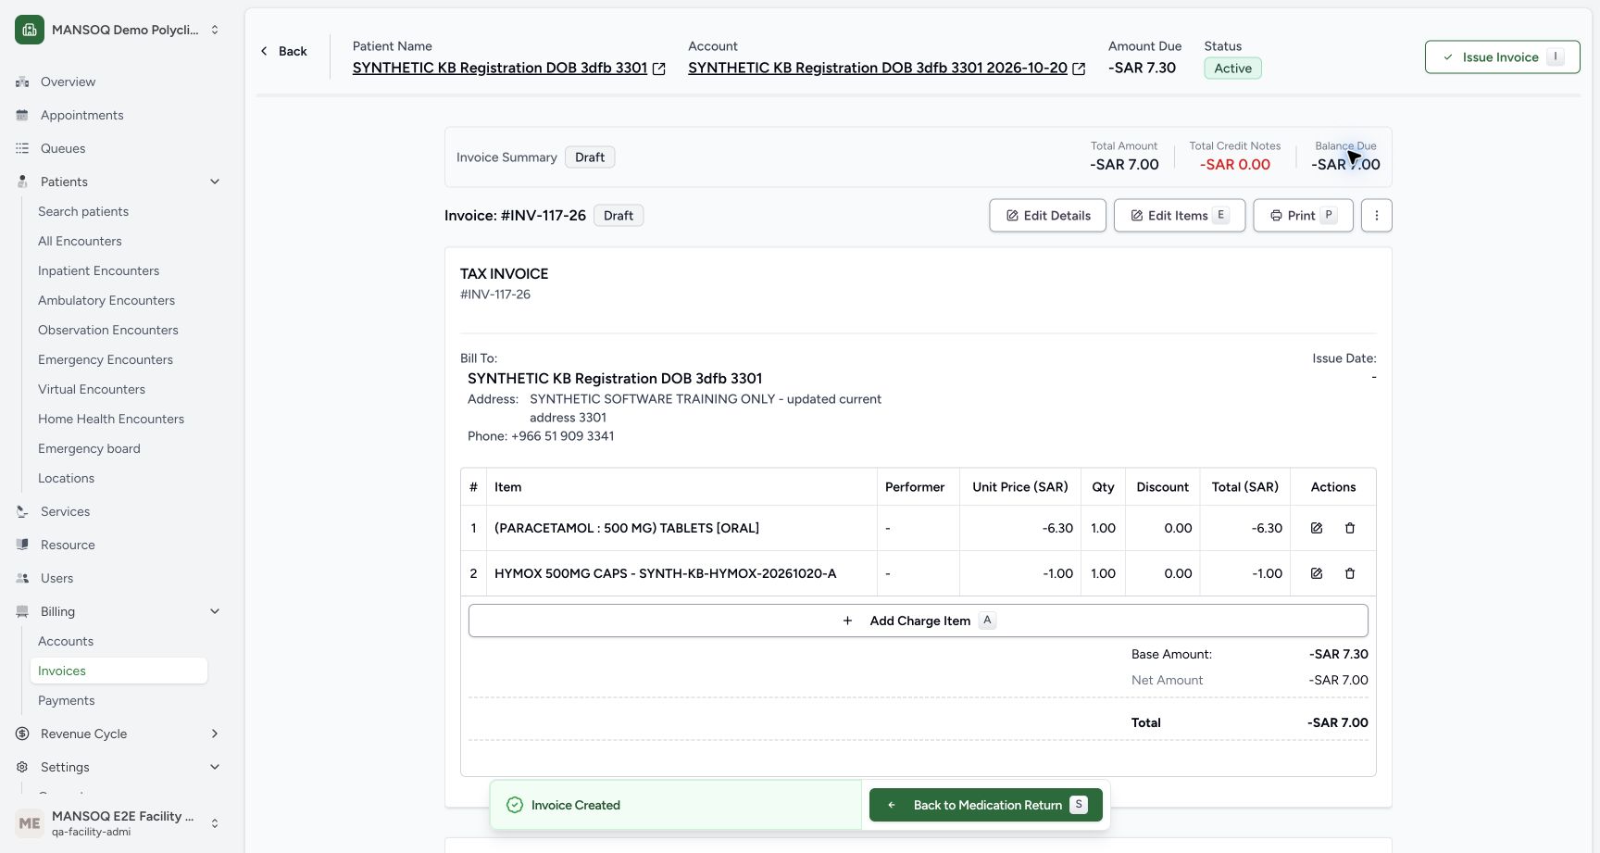The height and width of the screenshot is (853, 1600).
Task: Click Edit Items button
Action: pos(1180,216)
